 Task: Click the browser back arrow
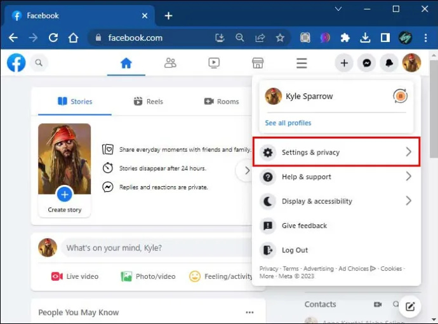13,37
